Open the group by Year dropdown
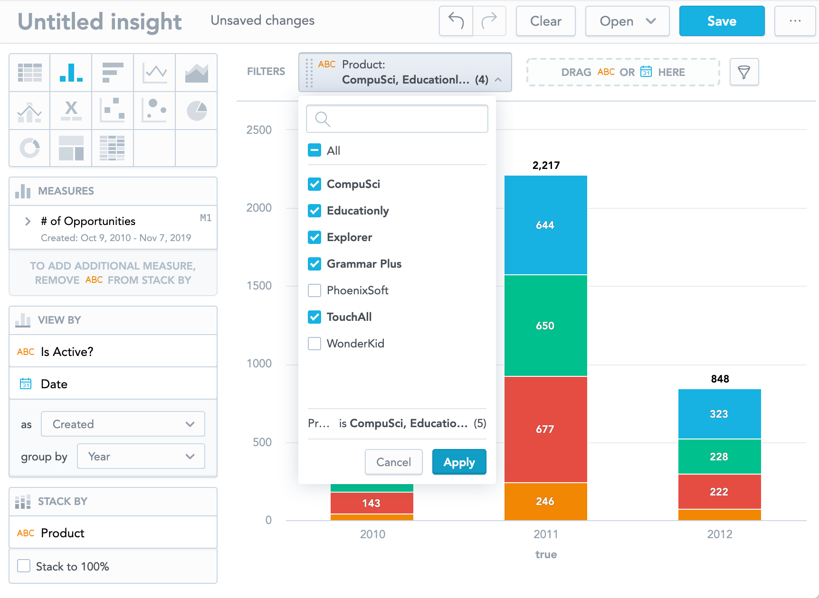 pyautogui.click(x=141, y=456)
